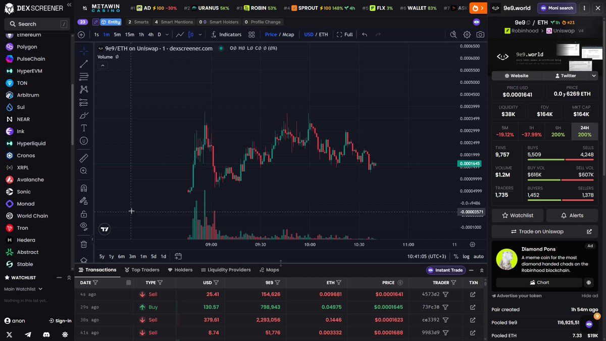This screenshot has width=606, height=341.
Task: Open the Fibonacci retracement tool group
Action: [84, 77]
